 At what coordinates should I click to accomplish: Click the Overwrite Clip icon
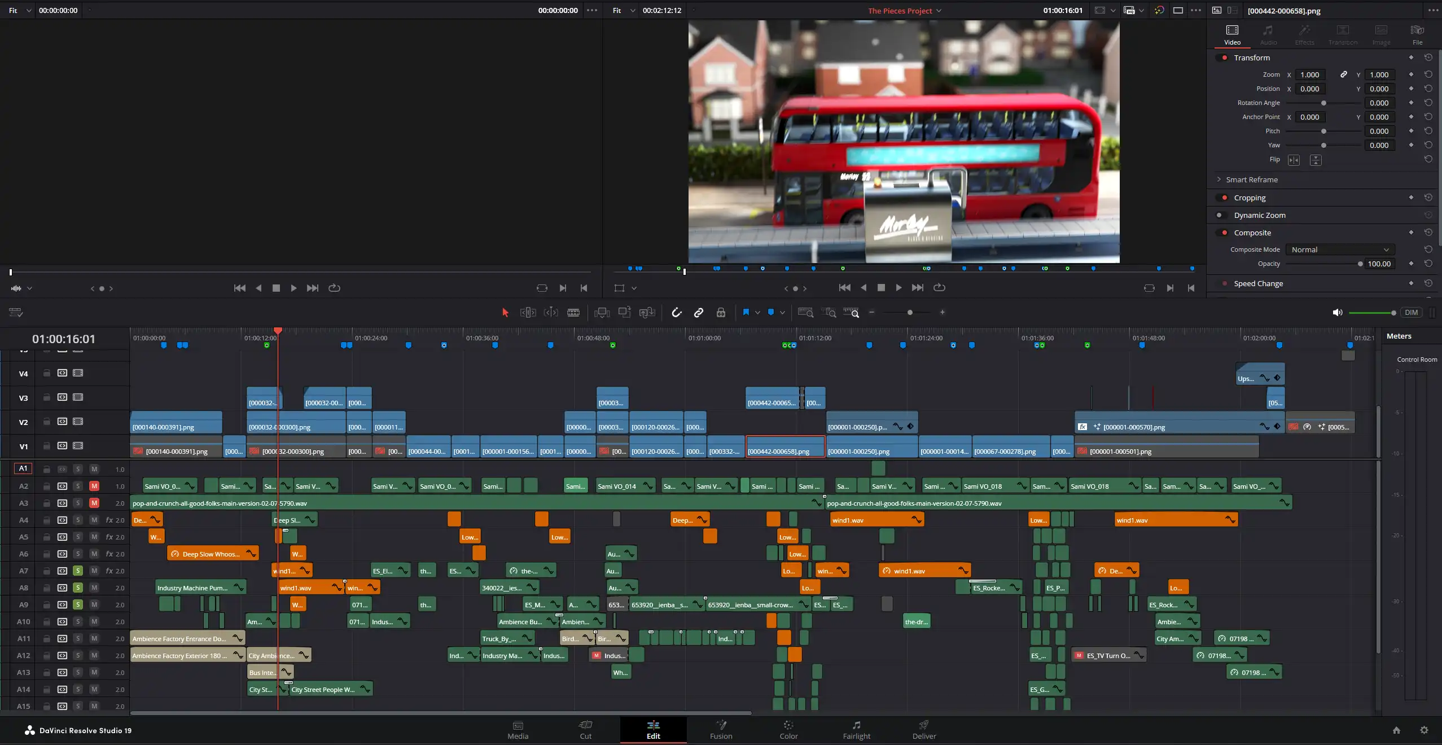(x=625, y=312)
